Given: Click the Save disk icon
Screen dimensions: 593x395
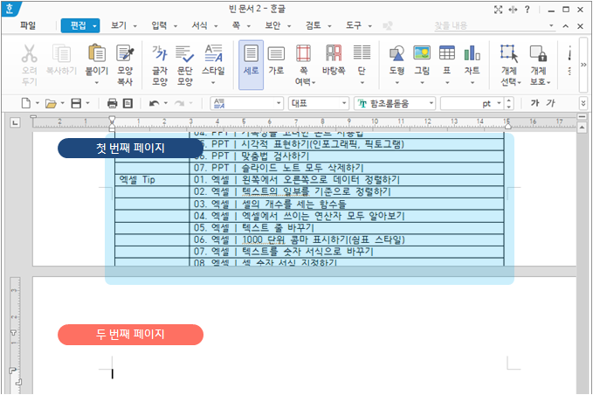Looking at the screenshot, I should [x=76, y=103].
